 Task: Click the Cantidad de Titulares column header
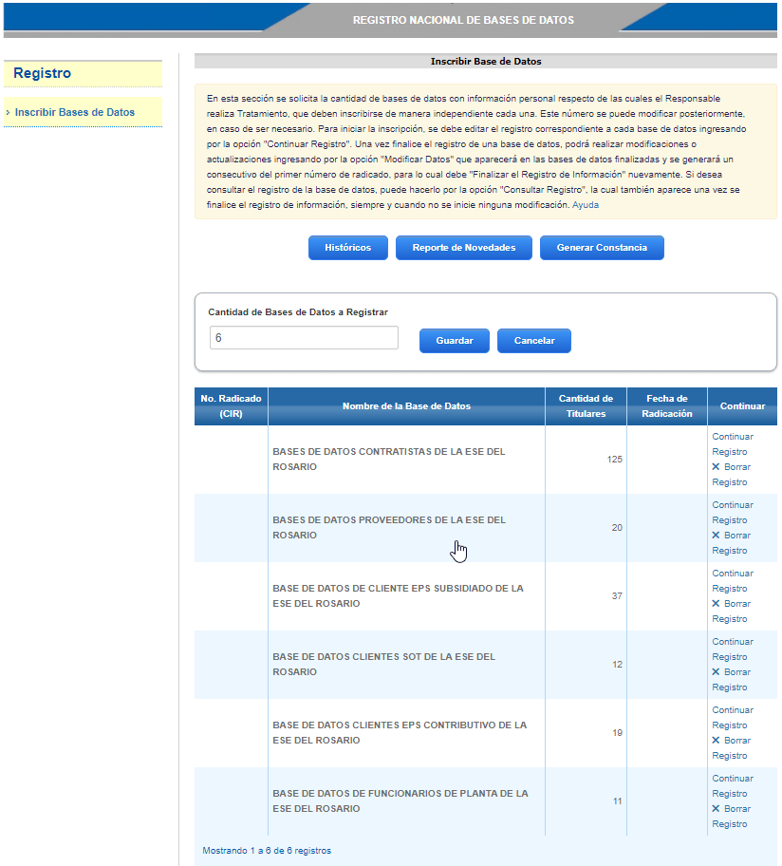586,406
